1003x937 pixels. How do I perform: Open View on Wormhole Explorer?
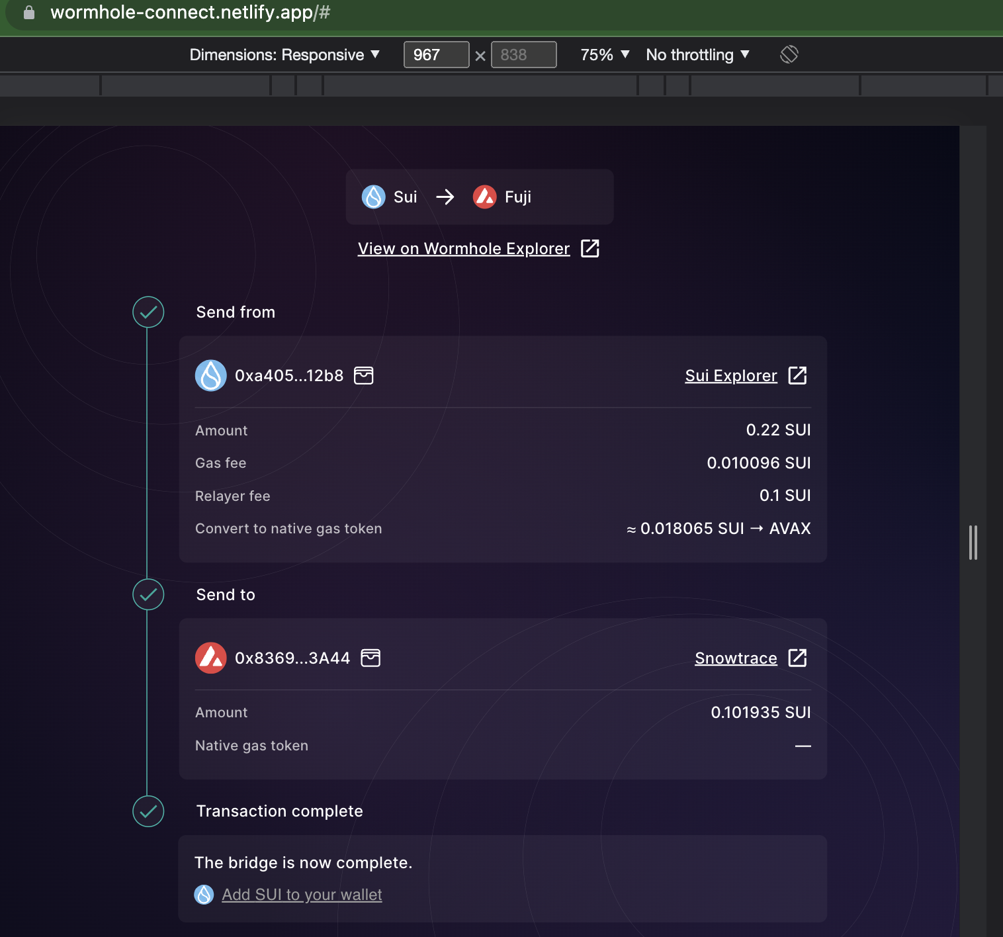(463, 248)
